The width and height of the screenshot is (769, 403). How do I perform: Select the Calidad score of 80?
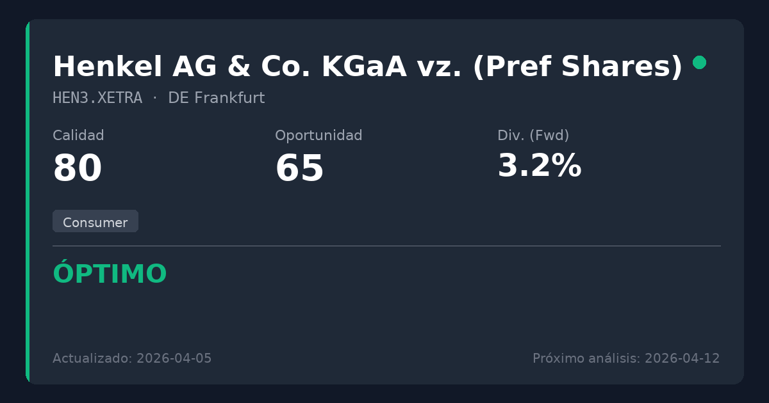[x=78, y=169]
